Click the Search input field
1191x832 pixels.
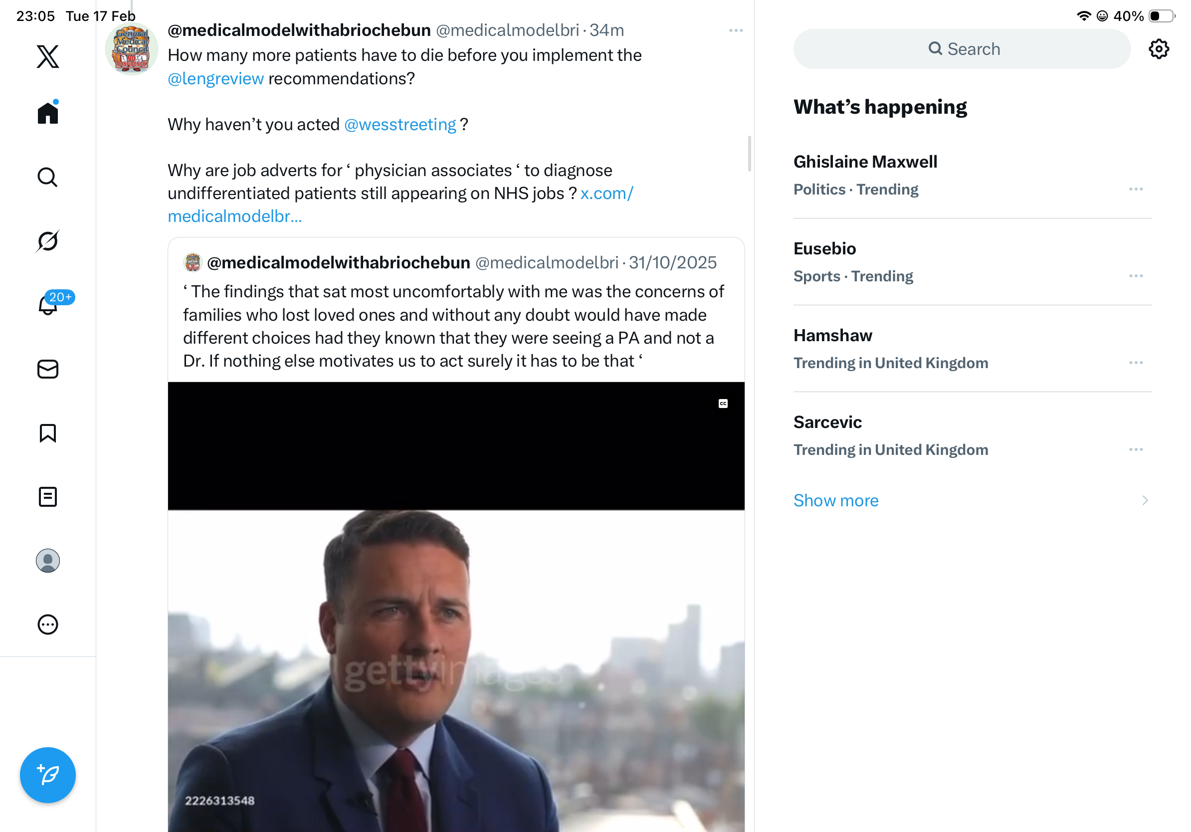(962, 49)
